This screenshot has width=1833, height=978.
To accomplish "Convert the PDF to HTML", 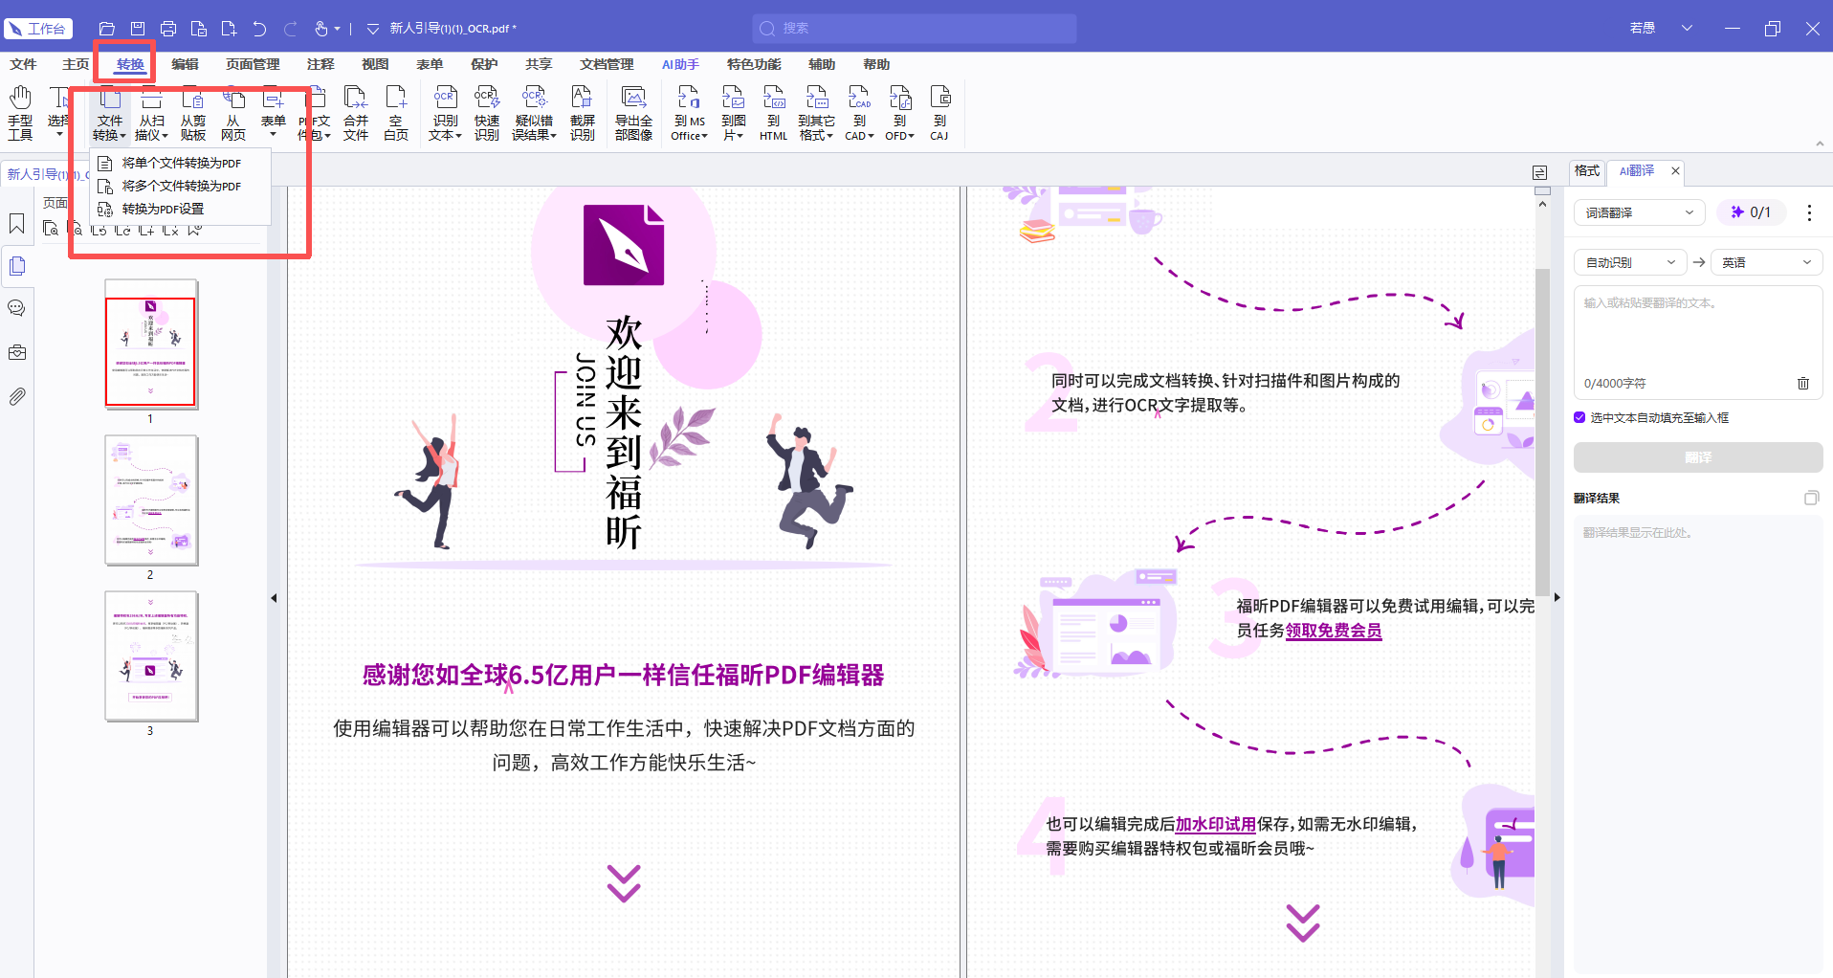I will [x=773, y=113].
